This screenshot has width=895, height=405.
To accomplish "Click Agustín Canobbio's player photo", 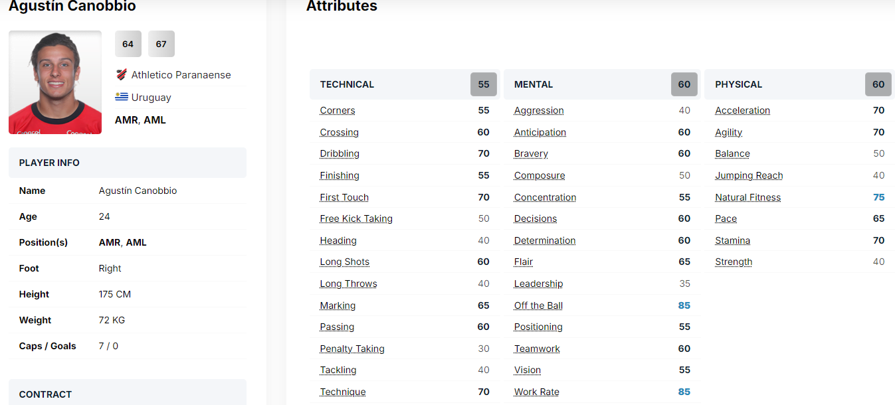I will click(x=55, y=82).
